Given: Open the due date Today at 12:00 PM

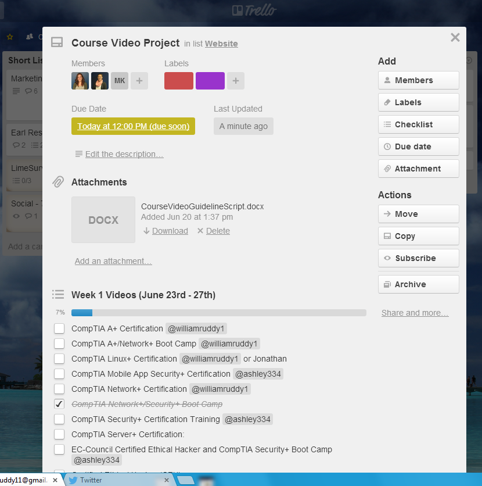Looking at the screenshot, I should 133,126.
